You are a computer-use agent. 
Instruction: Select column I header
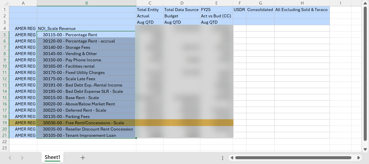click(x=340, y=3)
